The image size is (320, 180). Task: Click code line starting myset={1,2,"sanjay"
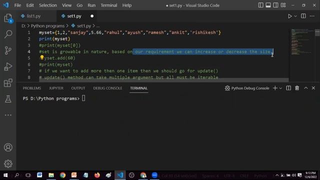click(130, 32)
